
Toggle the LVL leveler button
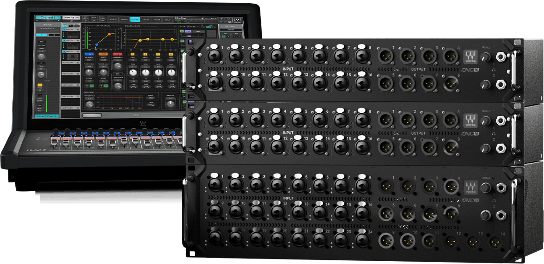tap(118, 74)
